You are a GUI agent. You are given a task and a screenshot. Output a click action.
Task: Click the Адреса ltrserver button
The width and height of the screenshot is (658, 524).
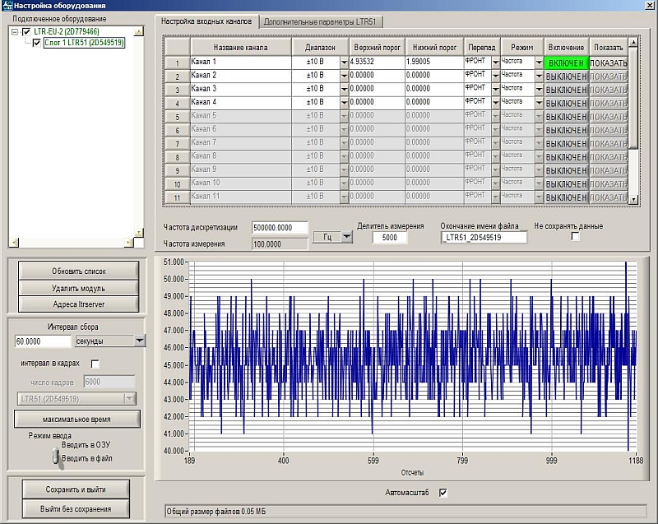point(78,304)
